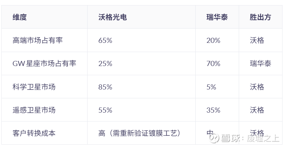
Task: Select 沃格 winner in 科学卫星市场 row
Action: click(257, 87)
